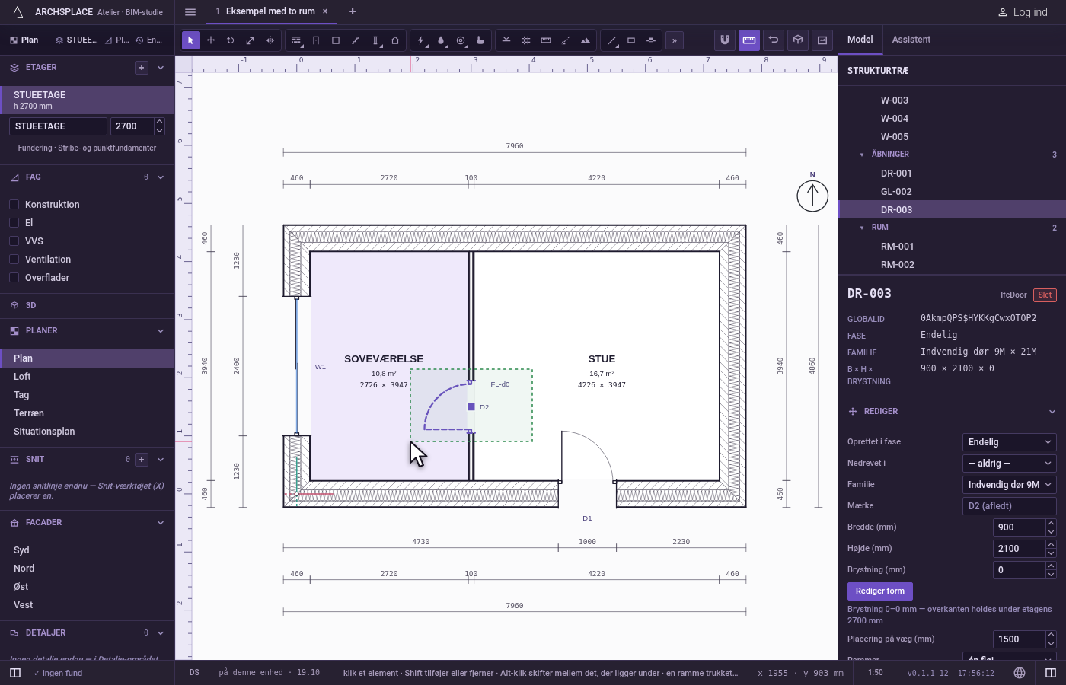The height and width of the screenshot is (685, 1066).
Task: Open the 3D cube view icon
Action: pos(798,40)
